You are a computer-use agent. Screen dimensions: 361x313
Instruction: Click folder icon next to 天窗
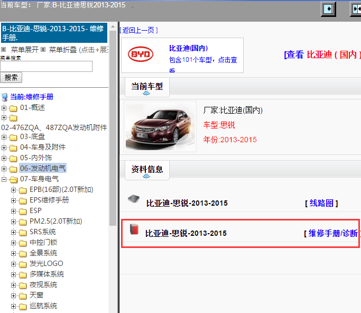pos(23,296)
